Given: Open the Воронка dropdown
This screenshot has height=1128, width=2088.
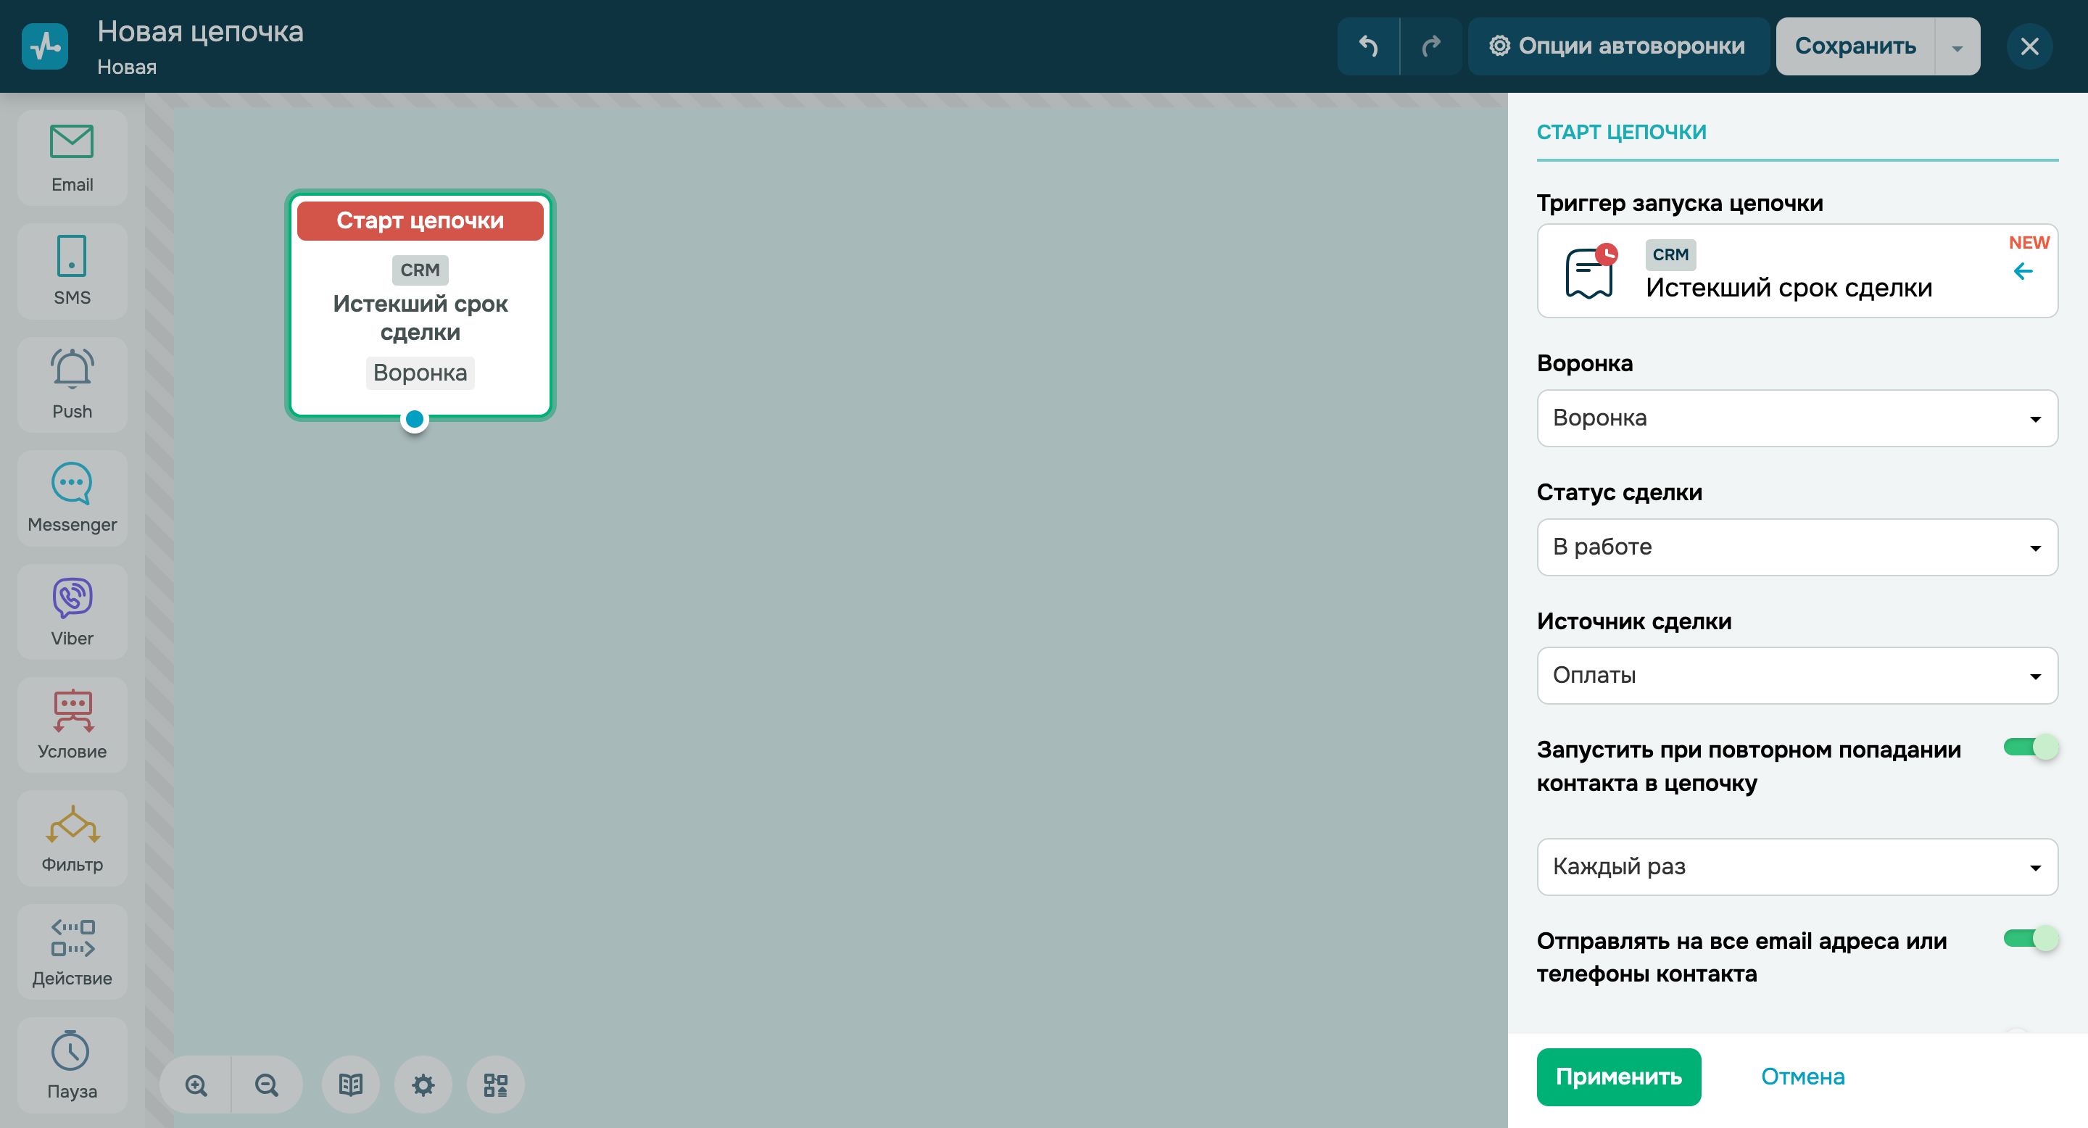Looking at the screenshot, I should pyautogui.click(x=1797, y=418).
